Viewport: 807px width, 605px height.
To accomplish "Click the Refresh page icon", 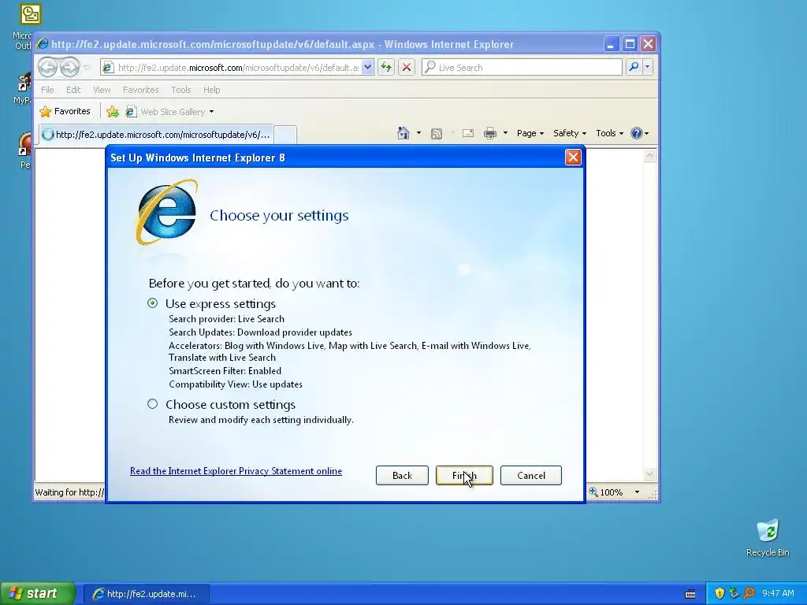I will (x=386, y=67).
